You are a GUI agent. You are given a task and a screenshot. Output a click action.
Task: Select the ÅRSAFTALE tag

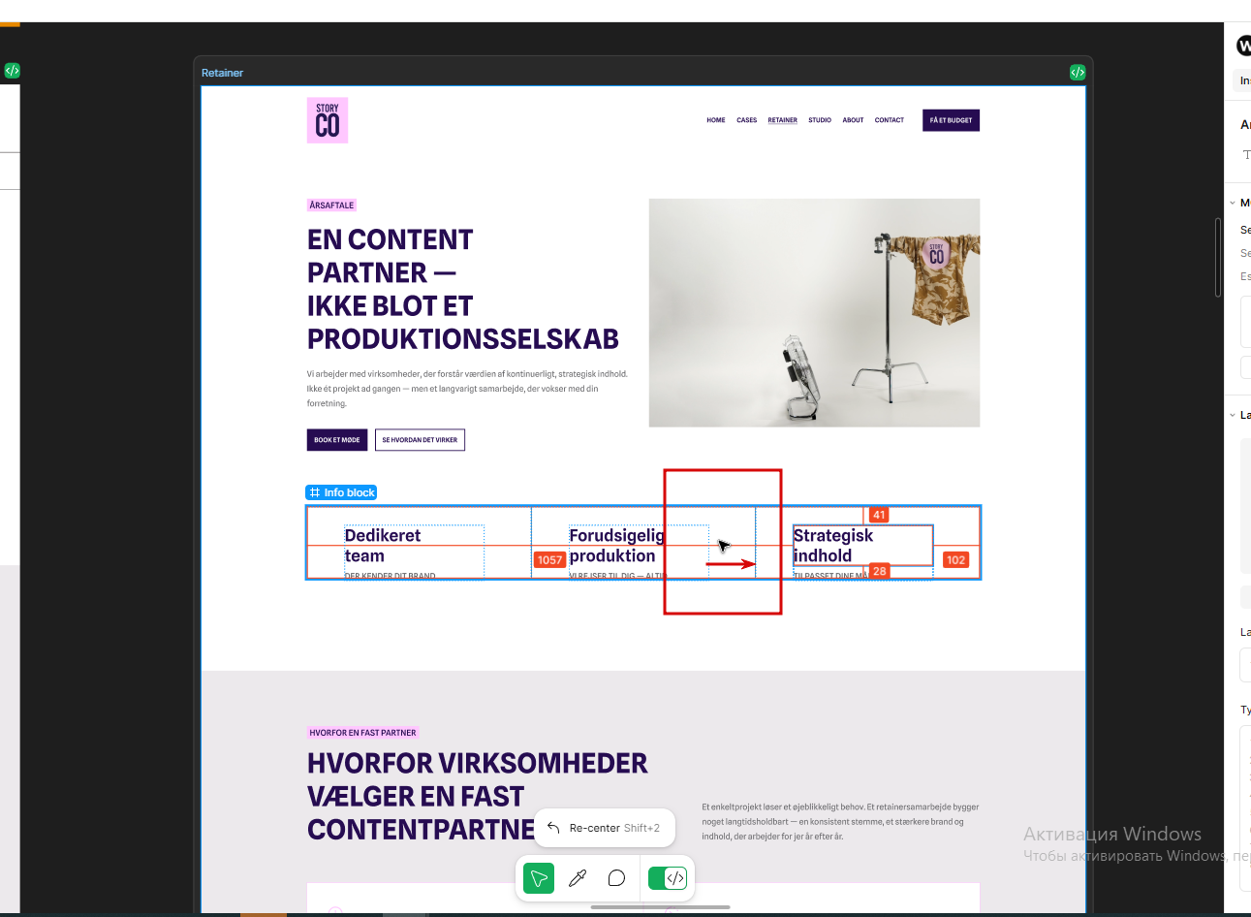coord(331,206)
